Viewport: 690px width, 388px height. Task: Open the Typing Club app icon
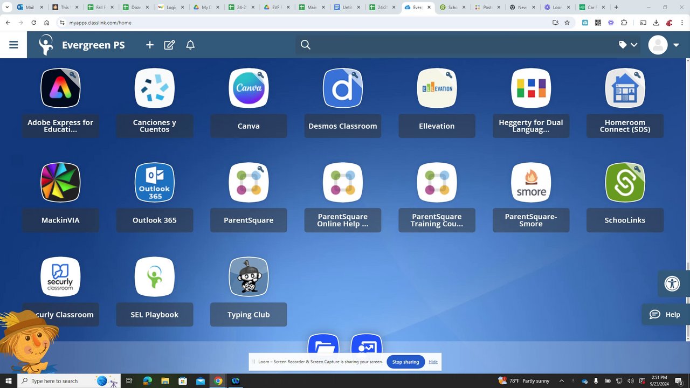tap(249, 277)
